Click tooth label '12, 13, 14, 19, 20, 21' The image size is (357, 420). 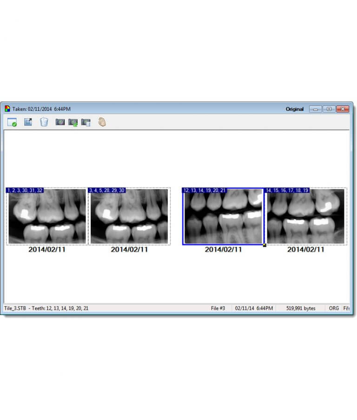pyautogui.click(x=204, y=190)
